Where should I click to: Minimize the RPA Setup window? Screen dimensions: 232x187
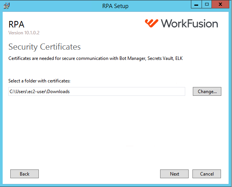click(x=196, y=4)
